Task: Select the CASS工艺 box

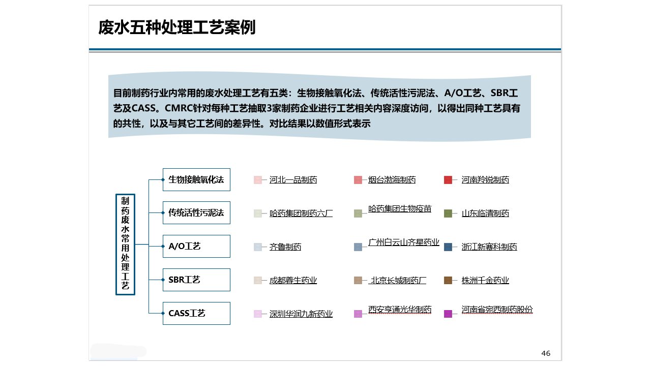Action: tap(196, 314)
